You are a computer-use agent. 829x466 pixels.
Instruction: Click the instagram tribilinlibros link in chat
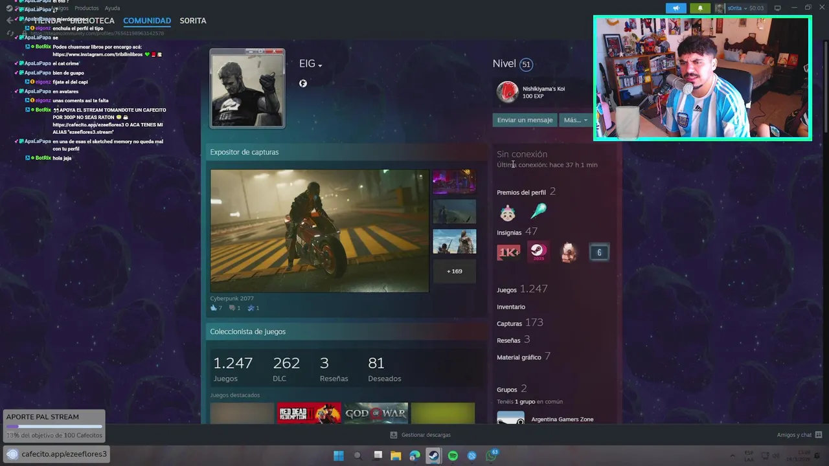pyautogui.click(x=99, y=54)
